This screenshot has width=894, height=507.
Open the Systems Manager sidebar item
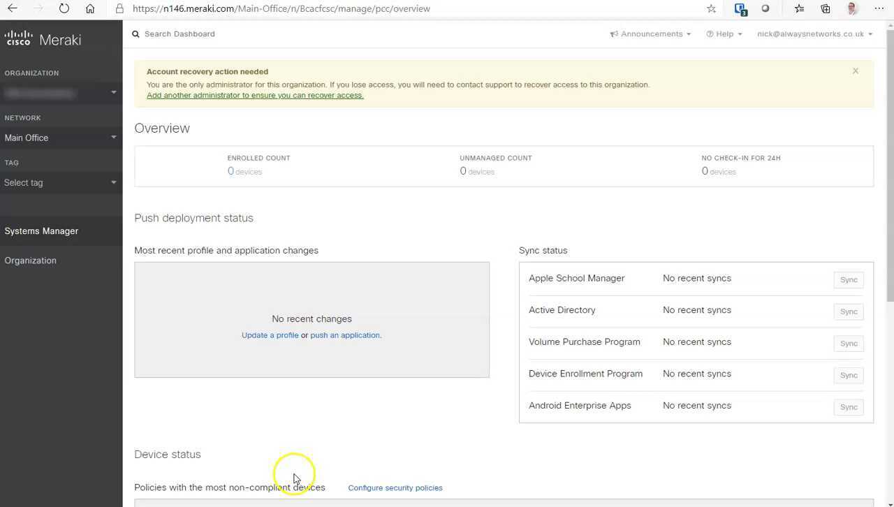tap(41, 231)
